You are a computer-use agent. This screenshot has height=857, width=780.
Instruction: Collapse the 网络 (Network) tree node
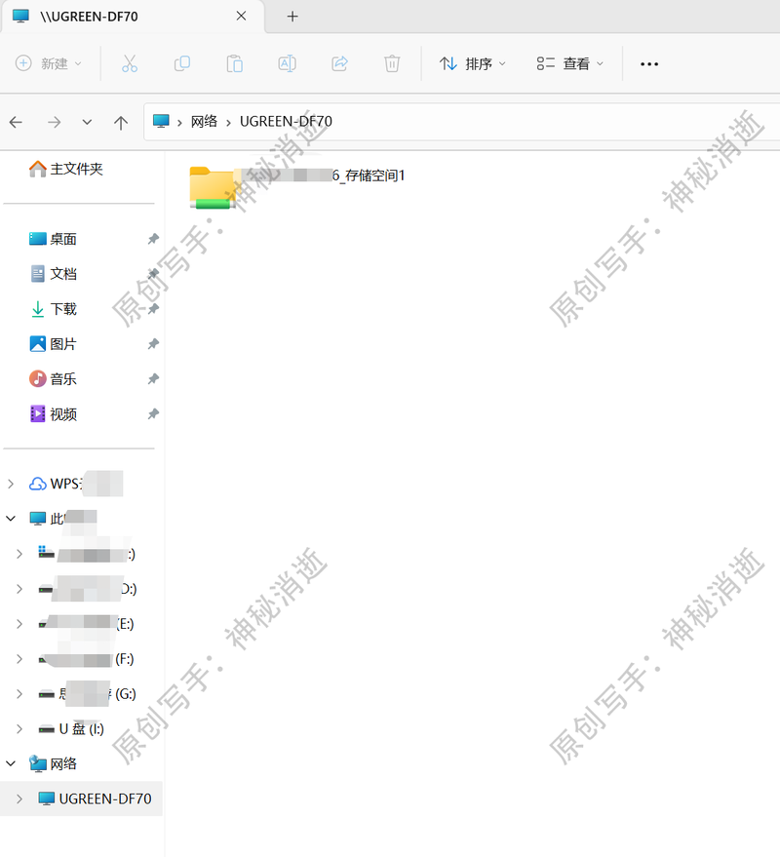point(11,763)
